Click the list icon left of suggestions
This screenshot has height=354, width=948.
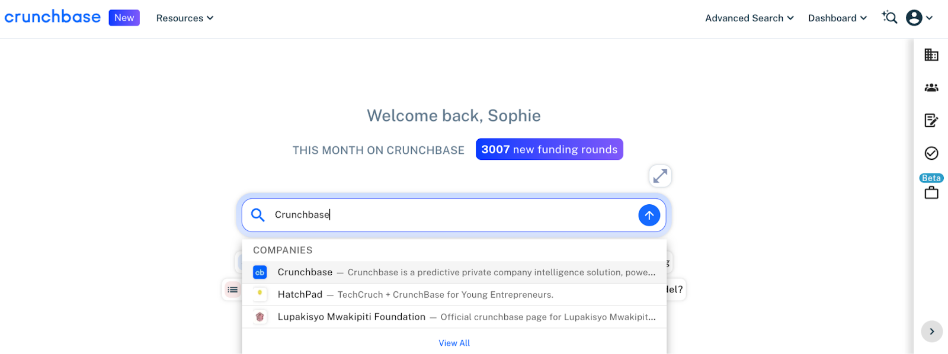point(232,289)
